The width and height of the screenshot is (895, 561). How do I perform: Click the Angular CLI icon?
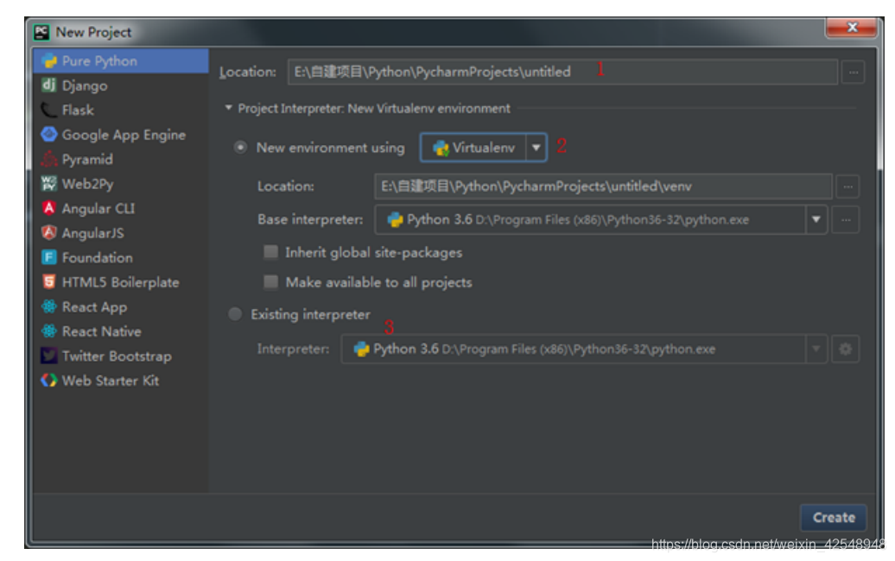pyautogui.click(x=49, y=208)
